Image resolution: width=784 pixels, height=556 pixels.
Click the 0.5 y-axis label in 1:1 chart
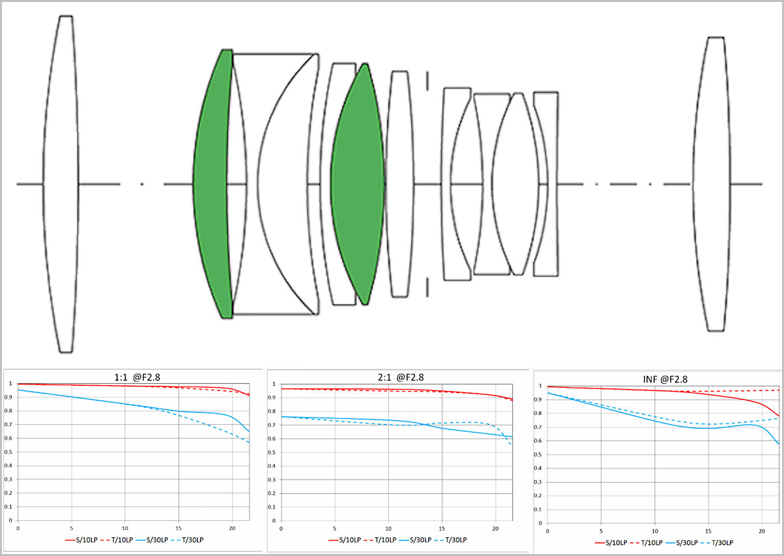(8, 452)
